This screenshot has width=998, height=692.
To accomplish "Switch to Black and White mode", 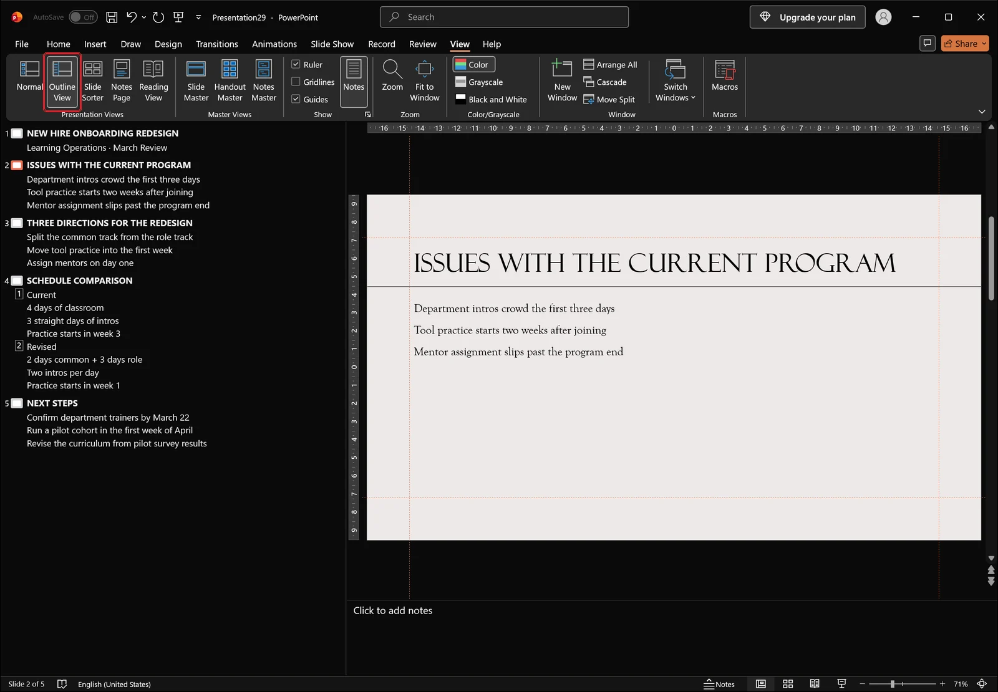I will pos(491,100).
